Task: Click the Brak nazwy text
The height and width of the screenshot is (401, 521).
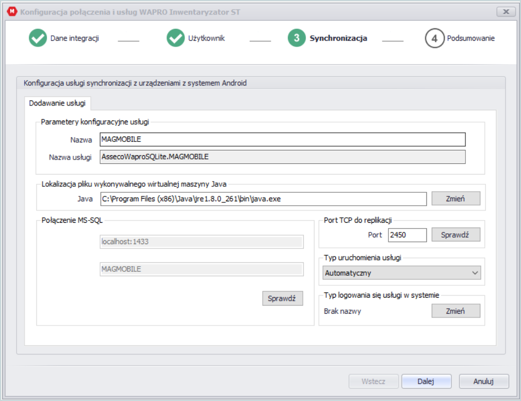Action: pos(342,311)
